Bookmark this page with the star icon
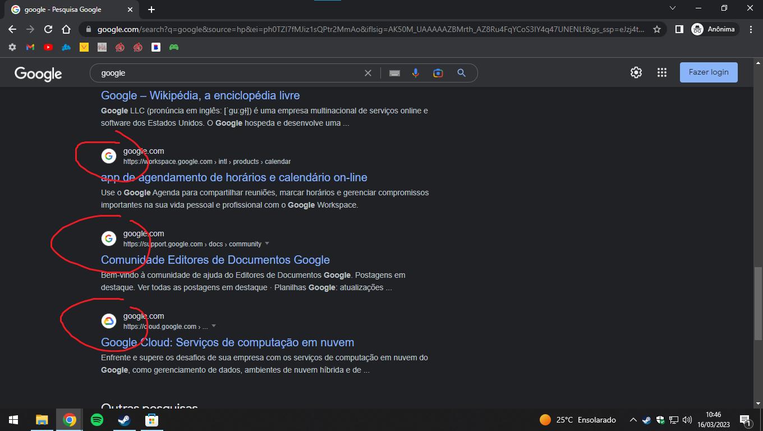Image resolution: width=763 pixels, height=431 pixels. tap(657, 29)
